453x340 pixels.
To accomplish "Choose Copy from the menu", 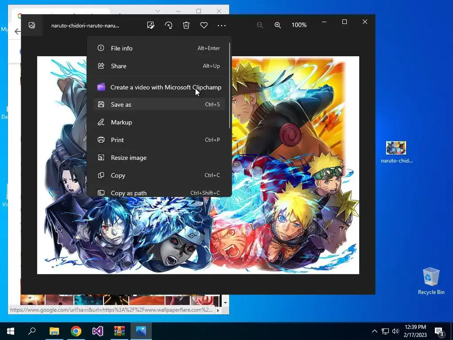I will tap(159, 175).
